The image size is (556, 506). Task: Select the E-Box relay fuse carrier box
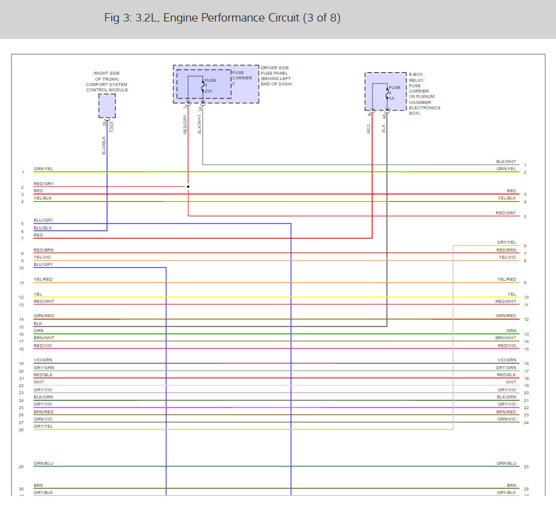tap(386, 91)
